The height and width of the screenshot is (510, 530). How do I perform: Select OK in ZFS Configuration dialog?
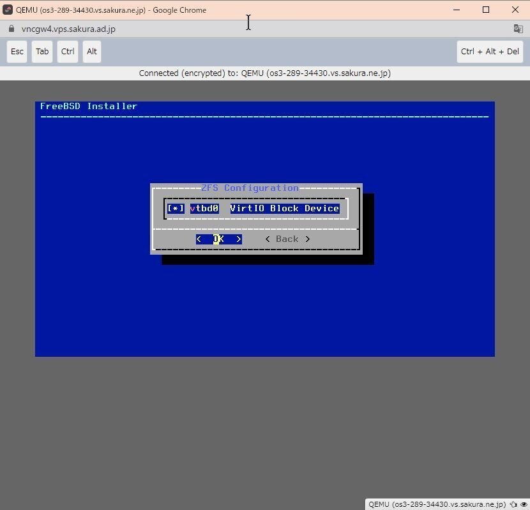tap(218, 239)
